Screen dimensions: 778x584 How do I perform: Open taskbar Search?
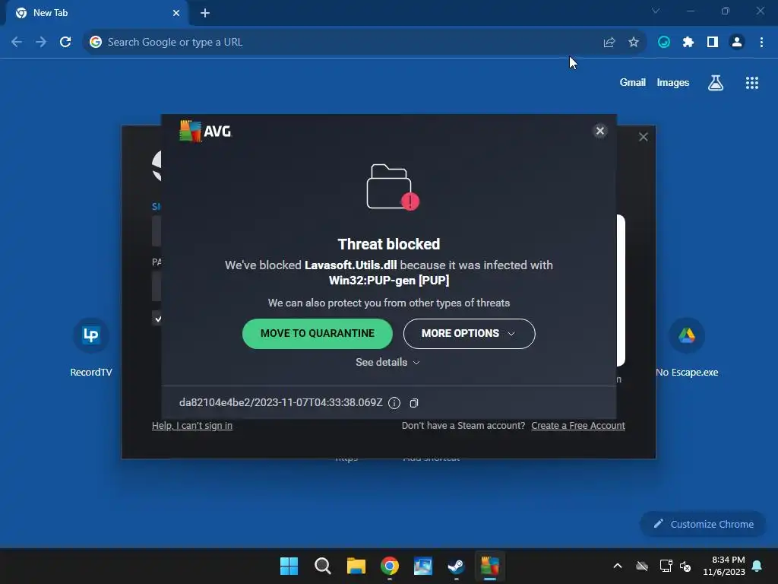pyautogui.click(x=322, y=566)
